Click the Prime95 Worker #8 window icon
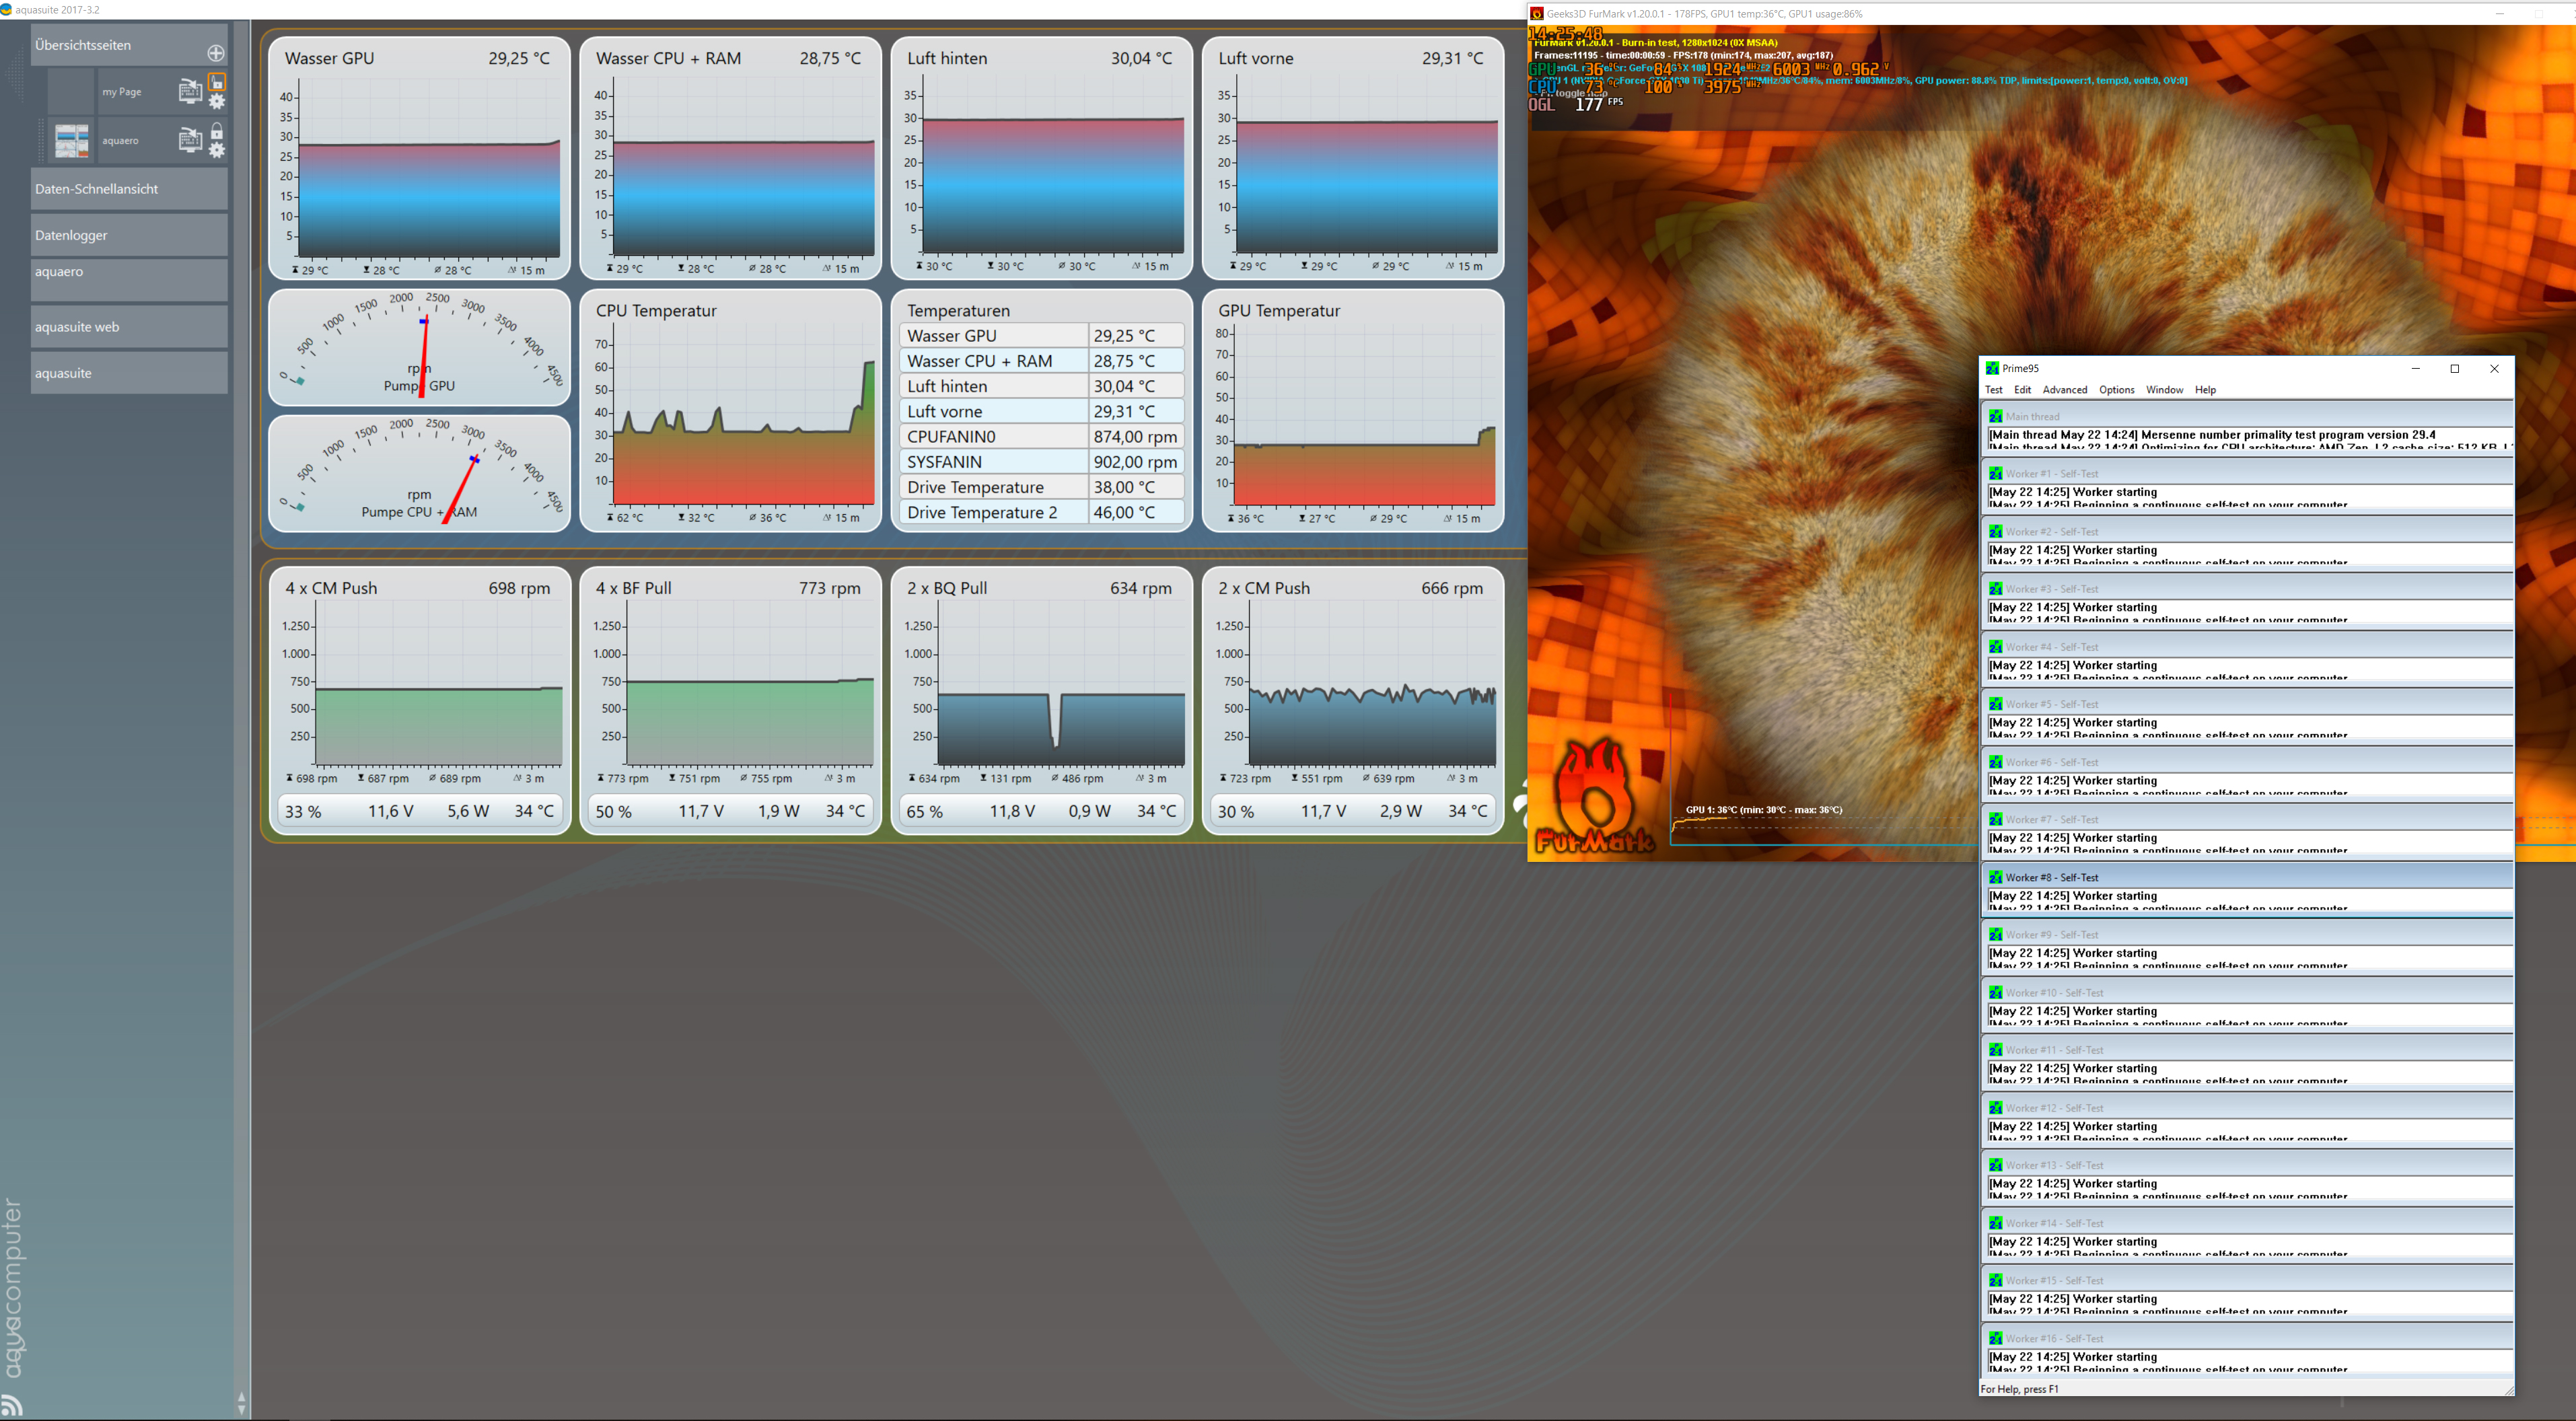Viewport: 2576px width, 1421px height. pos(1995,877)
